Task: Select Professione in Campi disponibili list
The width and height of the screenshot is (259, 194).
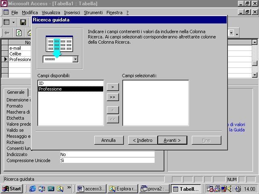Action: point(70,89)
